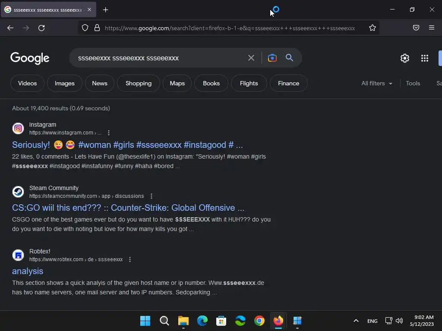Screen dimensions: 442x331
Task: Click the magnifier search button
Action: 289,58
